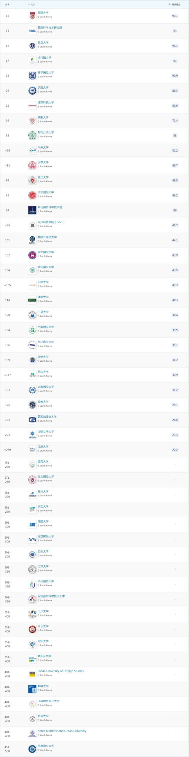Click the POSTECH logo
This screenshot has height=757, width=189.
point(32,105)
